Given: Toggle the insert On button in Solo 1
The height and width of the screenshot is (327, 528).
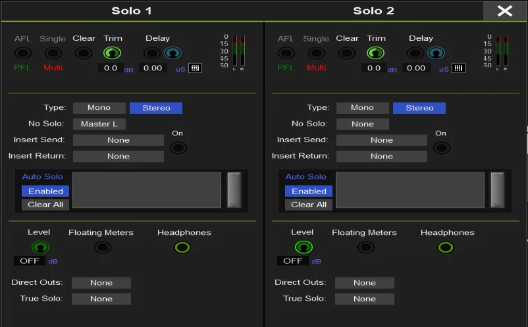Looking at the screenshot, I should click(178, 147).
